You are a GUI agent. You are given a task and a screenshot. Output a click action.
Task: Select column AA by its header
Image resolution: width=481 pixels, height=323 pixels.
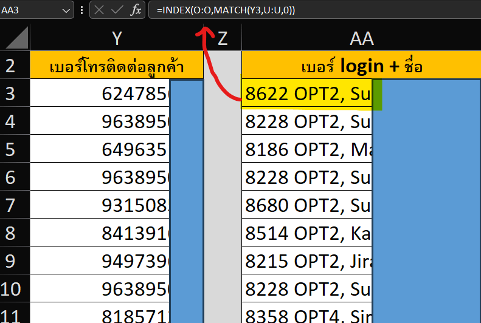click(361, 39)
